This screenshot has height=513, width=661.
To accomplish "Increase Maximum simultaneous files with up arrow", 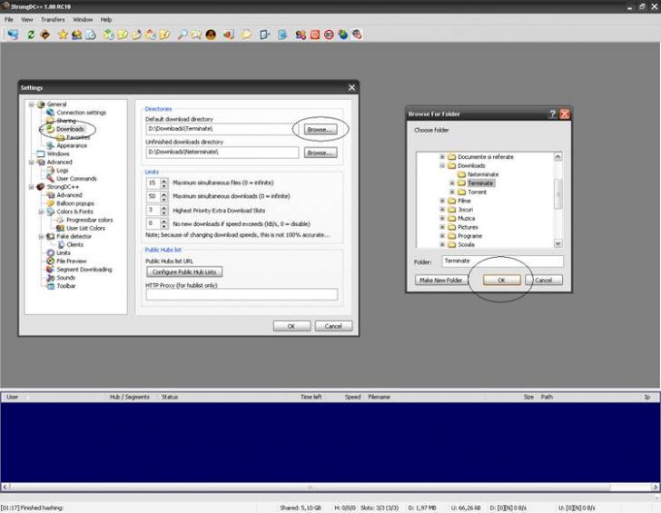I will (163, 180).
